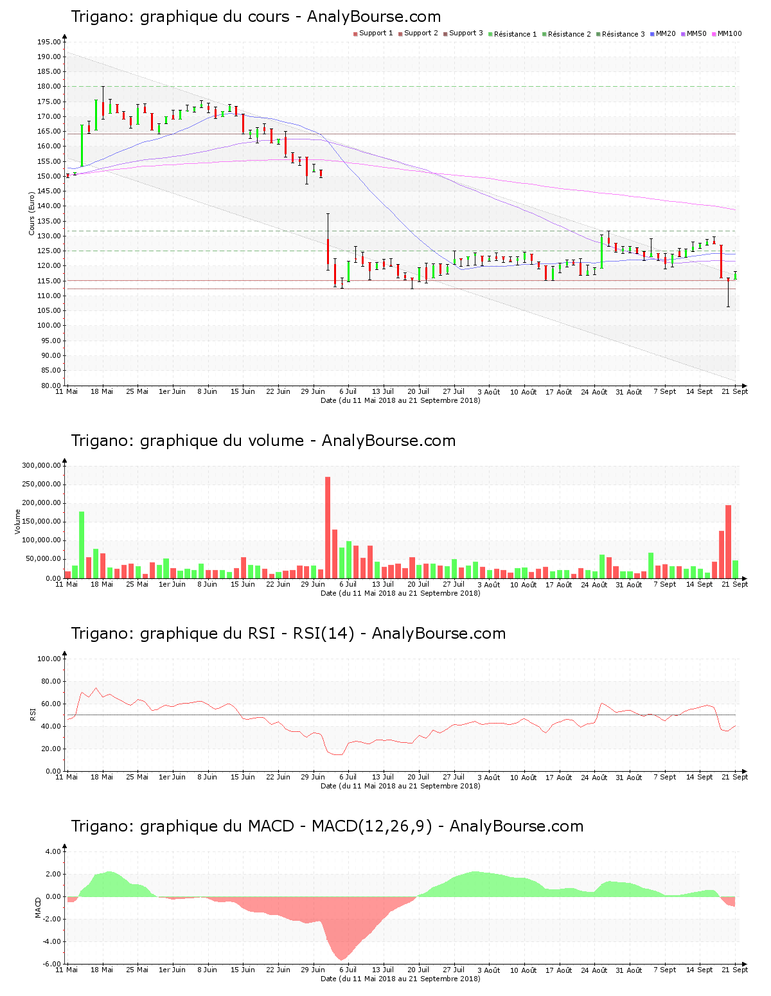Click '14 Sept' date label on MACD chart
Image resolution: width=771 pixels, height=996 pixels.
point(700,970)
